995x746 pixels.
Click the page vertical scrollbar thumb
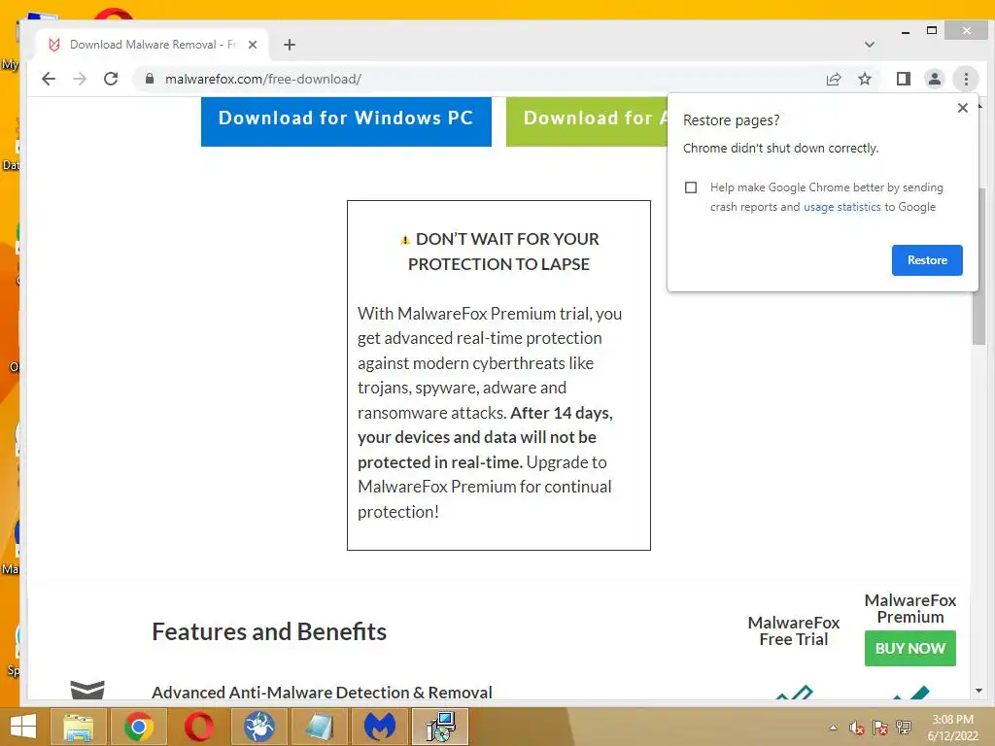(978, 266)
